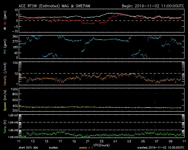
Task: Click the Begin 2019-11-02 timestamp text
Action: (153, 6)
